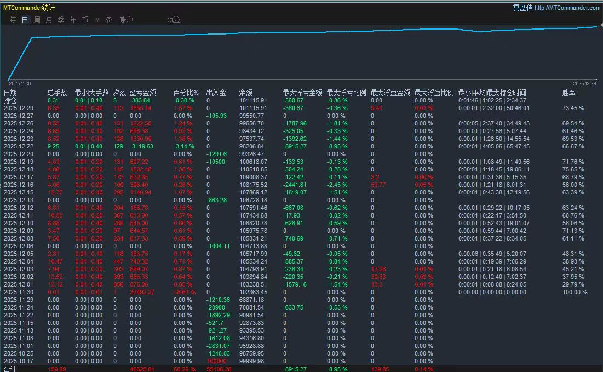Click the 2025.11.30 row profit value 33492.27
Screen dimensions: 603x372
tap(142, 292)
